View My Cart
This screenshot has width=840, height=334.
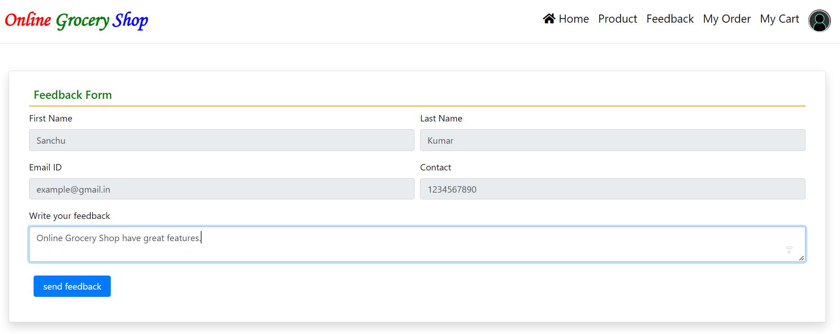point(779,19)
